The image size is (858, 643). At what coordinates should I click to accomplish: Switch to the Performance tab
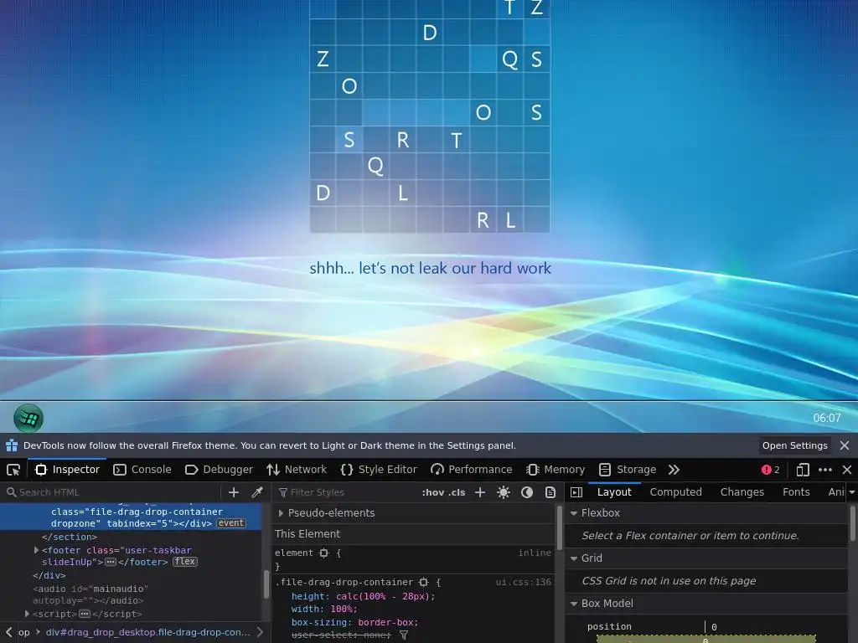(472, 470)
